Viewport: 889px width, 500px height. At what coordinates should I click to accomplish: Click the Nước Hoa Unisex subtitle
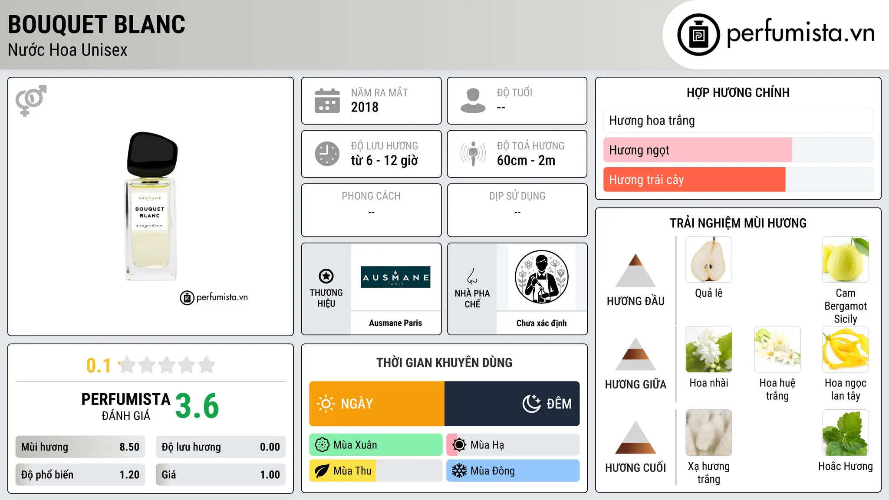click(67, 50)
